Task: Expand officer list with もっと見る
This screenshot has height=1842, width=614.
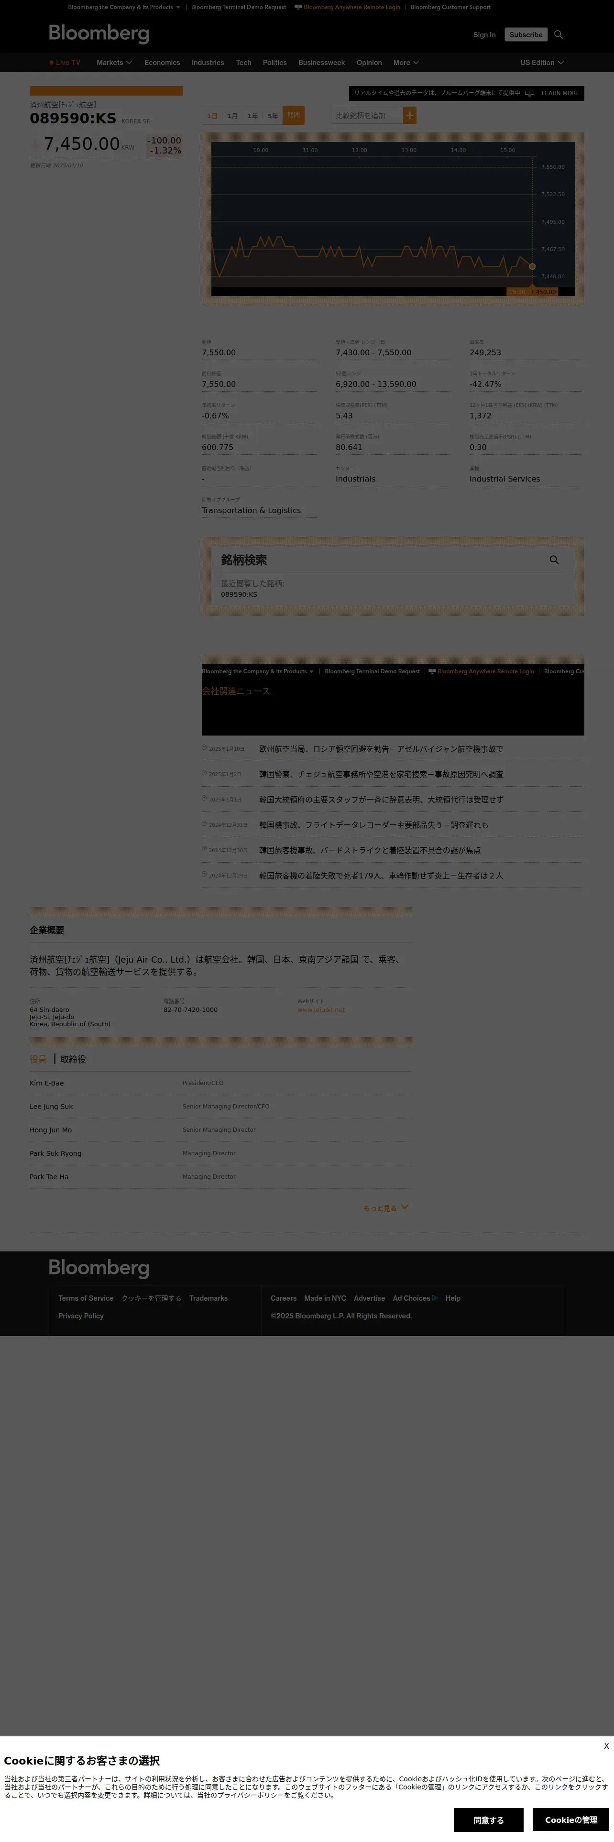Action: pyautogui.click(x=386, y=1208)
